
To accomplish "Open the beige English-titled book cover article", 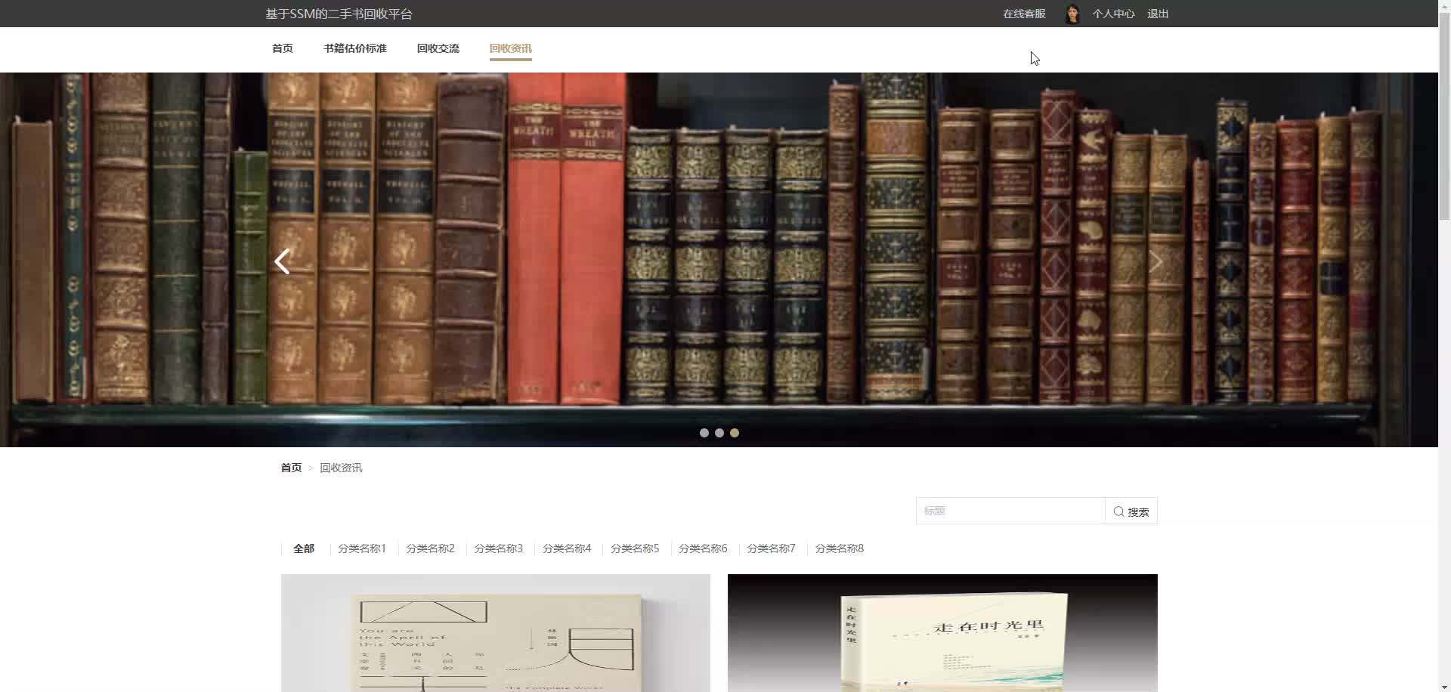I will click(x=496, y=633).
